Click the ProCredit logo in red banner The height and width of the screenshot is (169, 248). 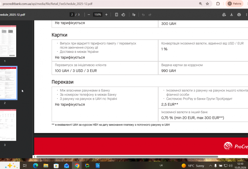tap(236, 146)
